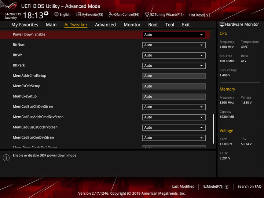Open MyFavorite(F3) list icon
This screenshot has width=264, height=198.
(78, 14)
